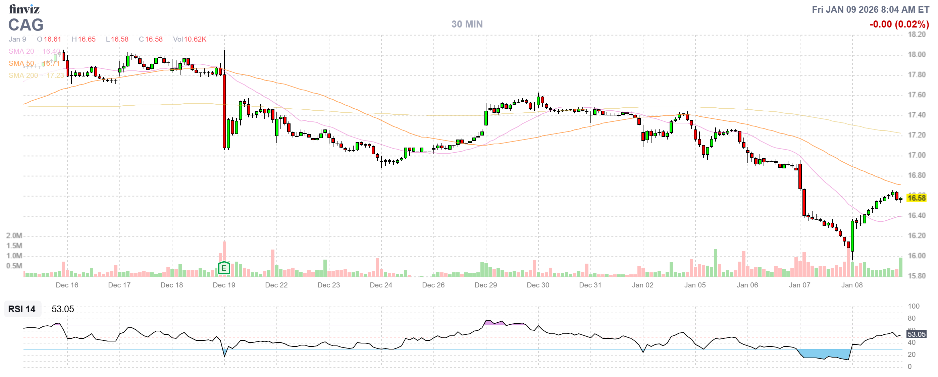This screenshot has height=377, width=938.
Task: Click the red -0.00 (0.02%) change text
Action: 899,24
